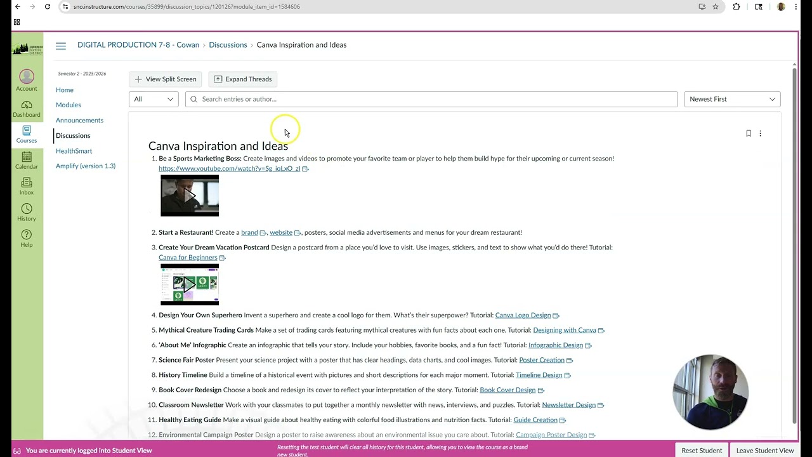The width and height of the screenshot is (812, 457).
Task: Open Announcements in the course menu
Action: (79, 120)
